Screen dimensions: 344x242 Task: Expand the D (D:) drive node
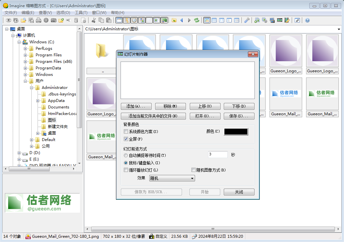(x=19, y=153)
